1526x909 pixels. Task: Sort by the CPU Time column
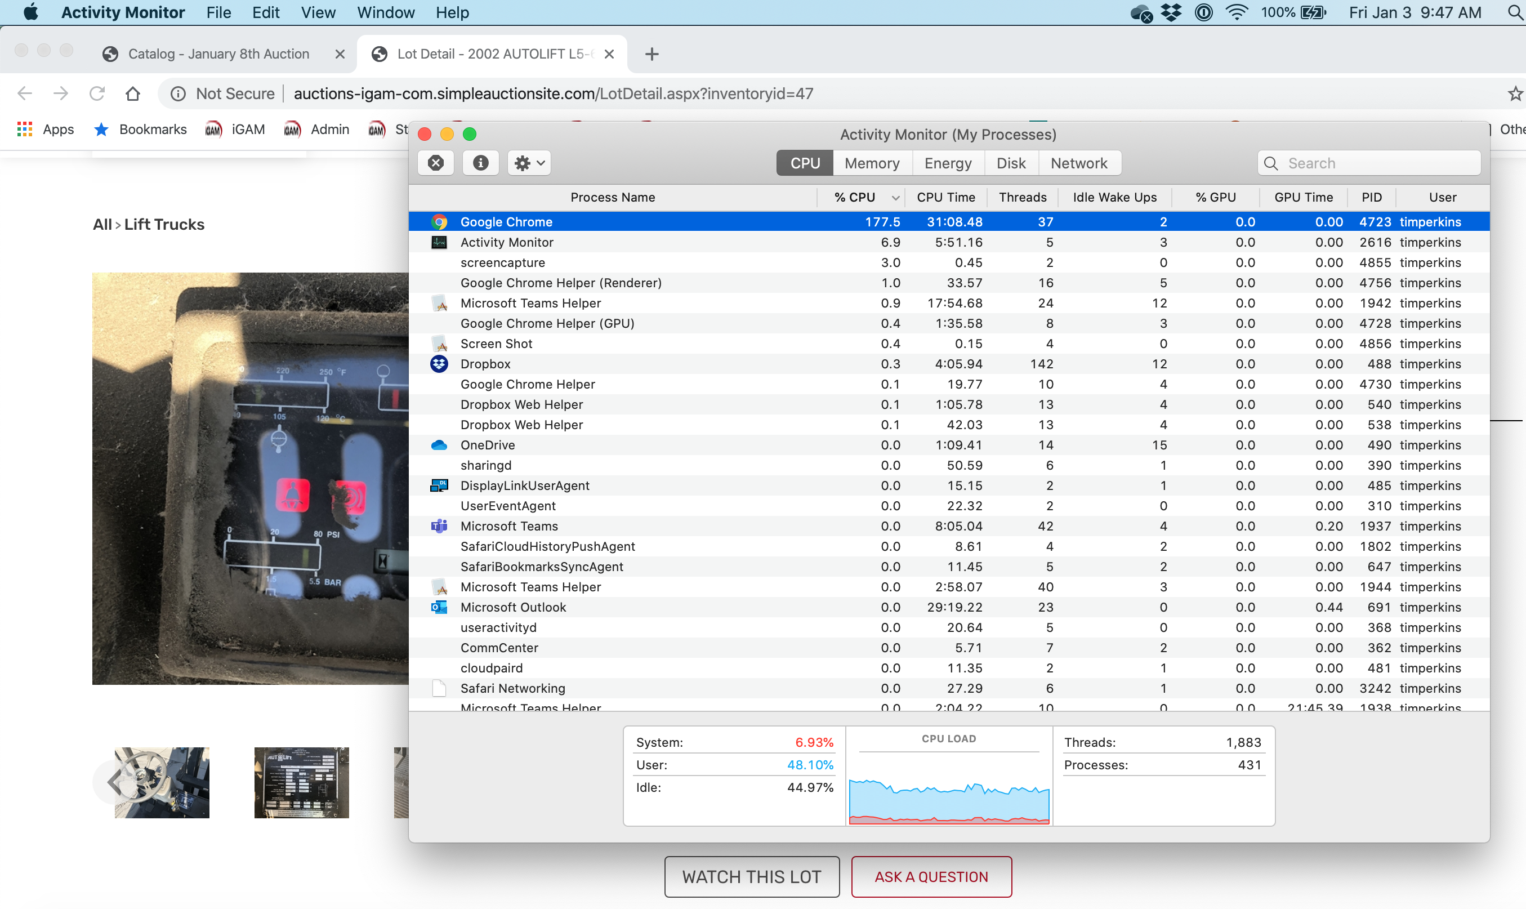point(945,197)
